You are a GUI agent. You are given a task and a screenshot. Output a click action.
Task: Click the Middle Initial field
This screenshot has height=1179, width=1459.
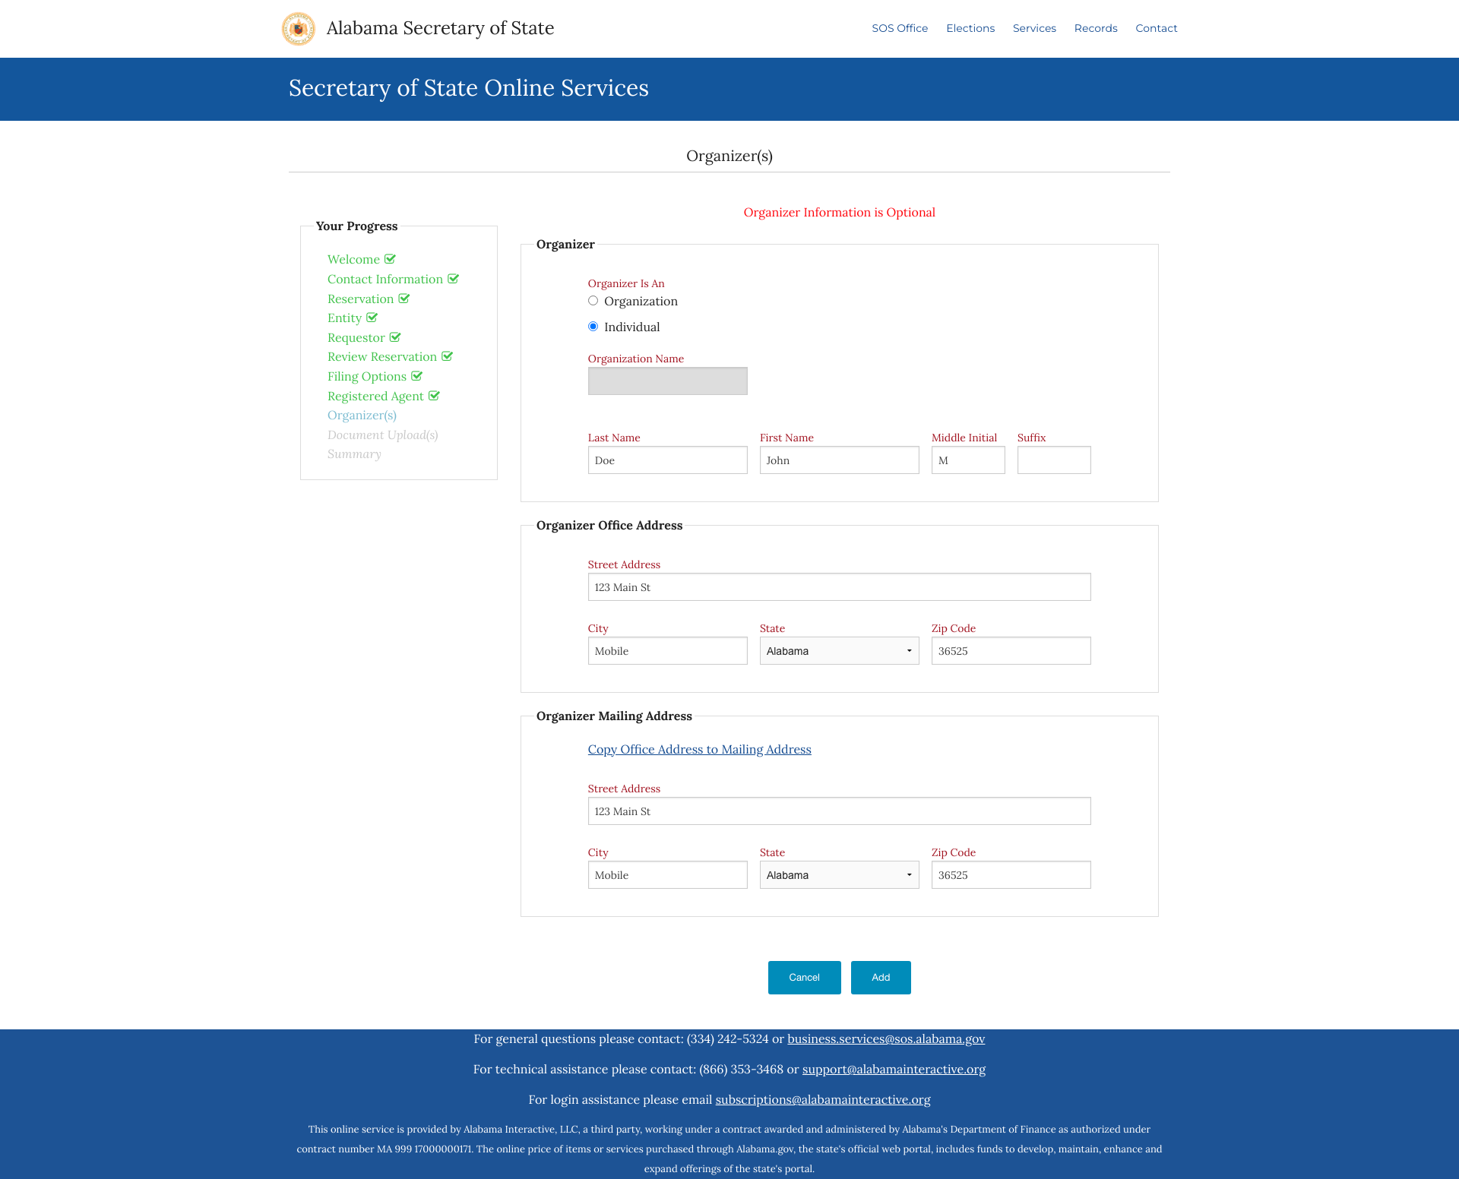pos(968,460)
